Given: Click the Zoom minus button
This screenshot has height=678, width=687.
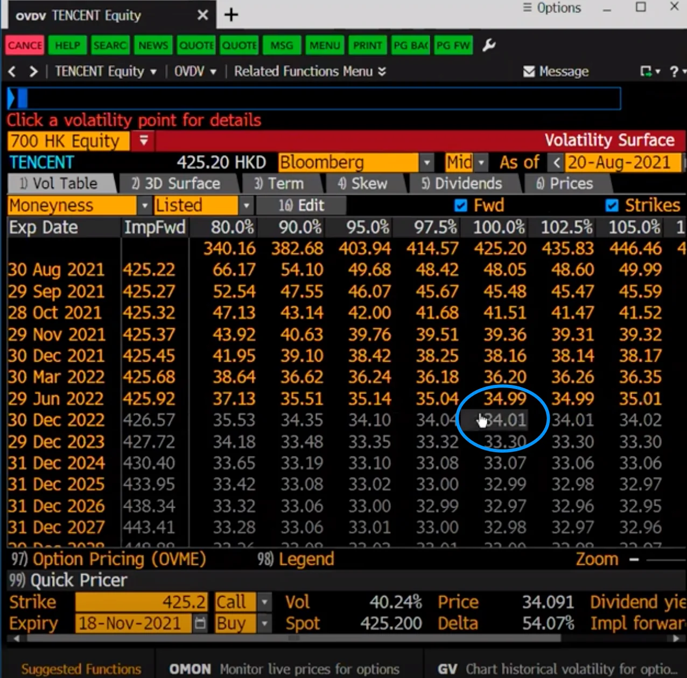Looking at the screenshot, I should tap(634, 559).
